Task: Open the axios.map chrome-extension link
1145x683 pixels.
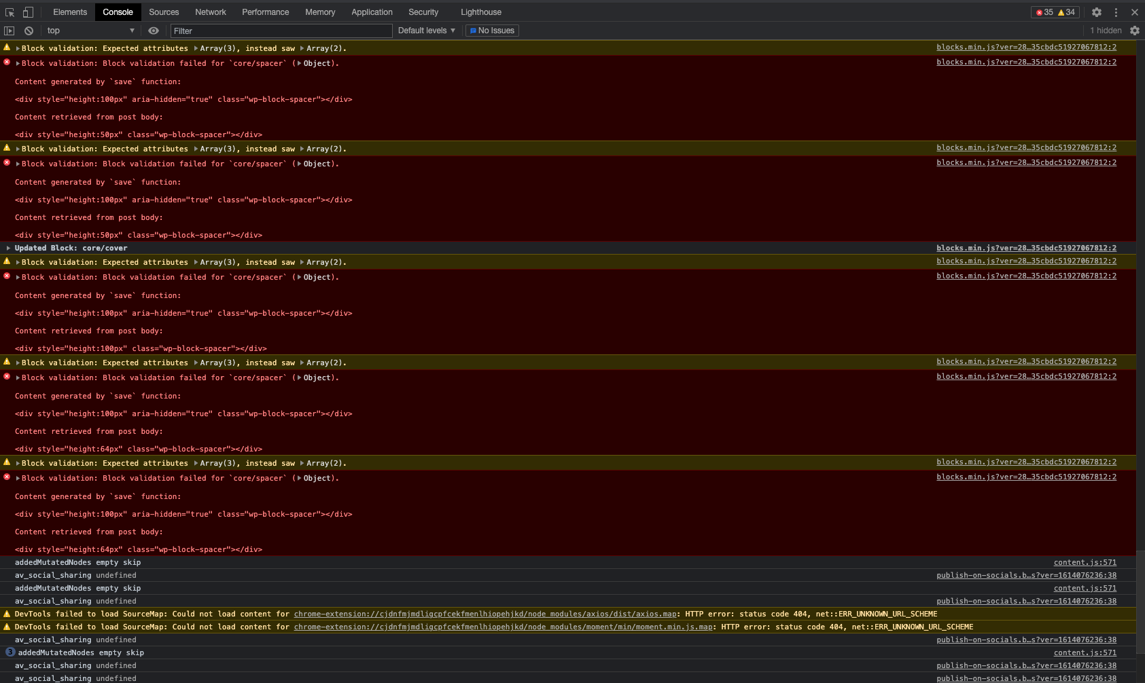Action: (x=485, y=614)
